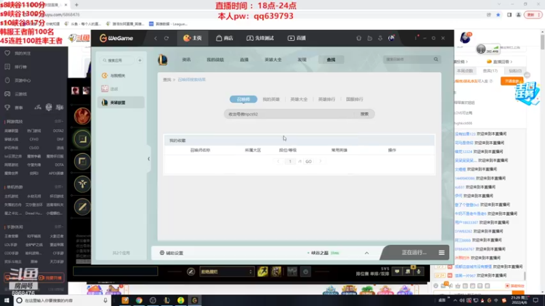
Task: Click the rune edit pencil icon in LoL client
Action: click(x=191, y=271)
